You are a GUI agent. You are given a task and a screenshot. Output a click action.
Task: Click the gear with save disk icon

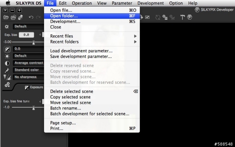point(165,17)
